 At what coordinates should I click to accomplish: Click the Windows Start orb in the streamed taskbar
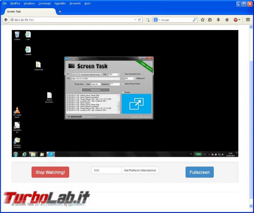(16, 154)
